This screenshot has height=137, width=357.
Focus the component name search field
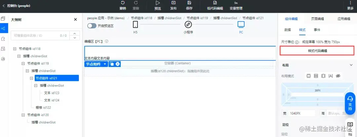tap(40, 35)
